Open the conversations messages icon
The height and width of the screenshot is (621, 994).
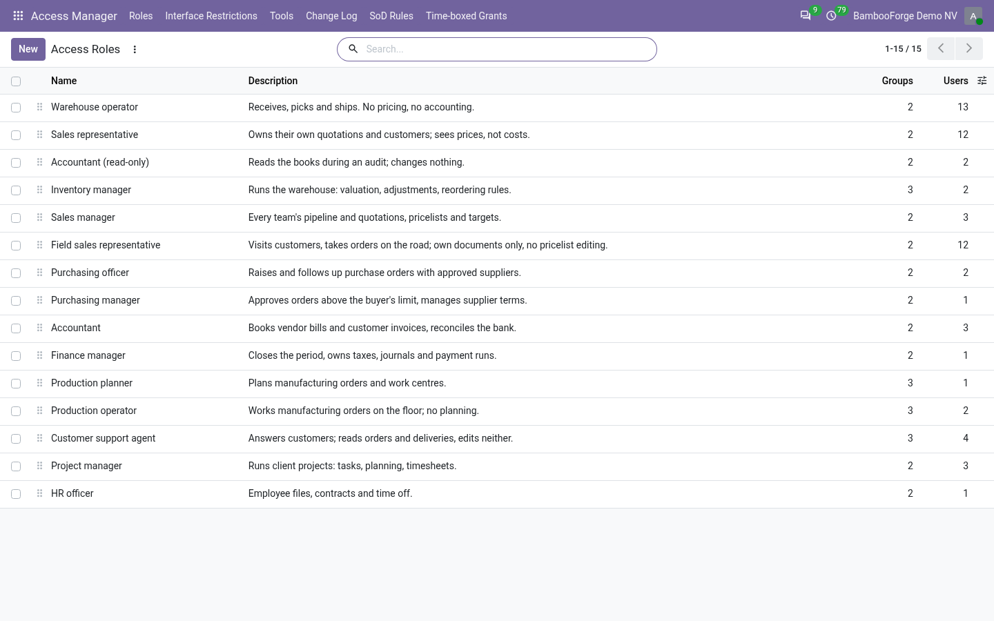(x=806, y=16)
